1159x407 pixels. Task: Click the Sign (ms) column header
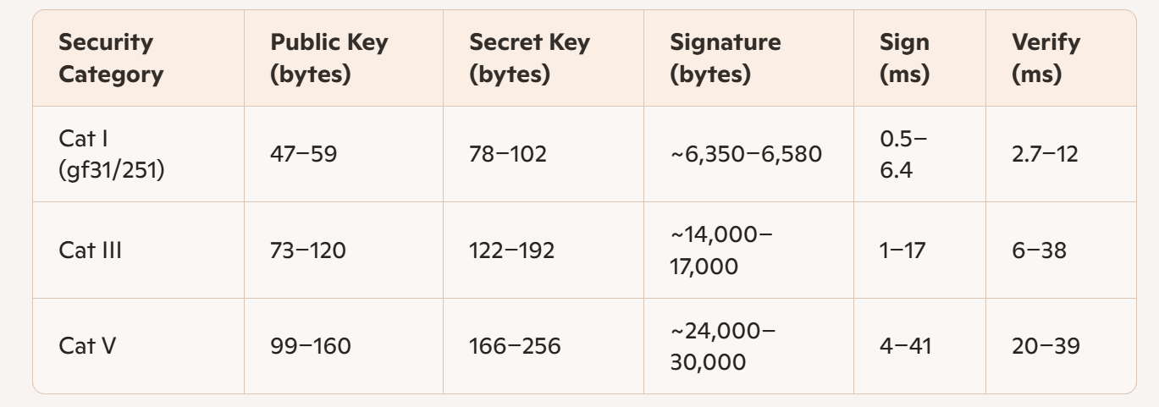905,58
